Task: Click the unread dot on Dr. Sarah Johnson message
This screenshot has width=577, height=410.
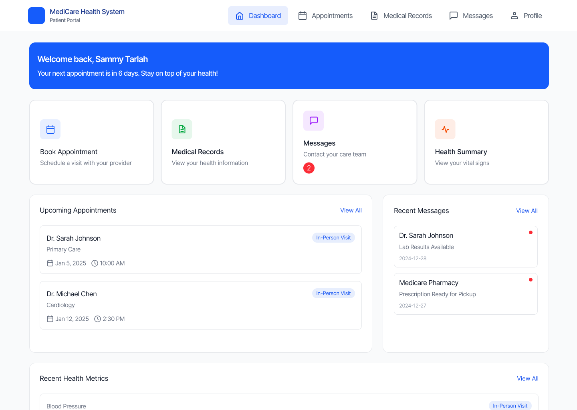Action: 531,233
